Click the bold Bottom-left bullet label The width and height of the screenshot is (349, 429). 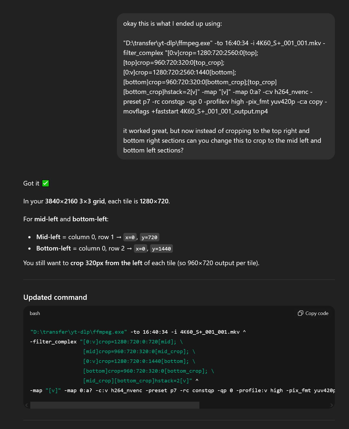click(53, 248)
